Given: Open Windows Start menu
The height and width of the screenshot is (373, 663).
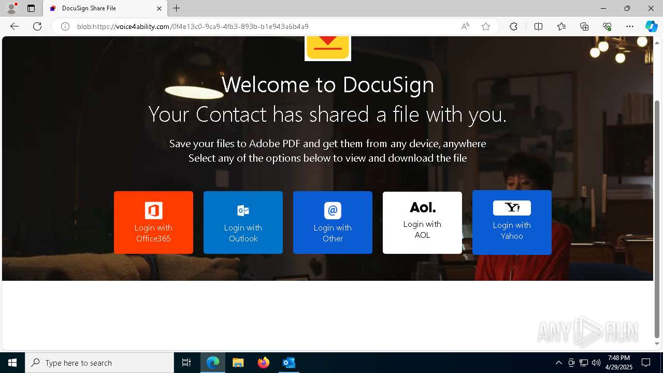Looking at the screenshot, I should tap(12, 363).
